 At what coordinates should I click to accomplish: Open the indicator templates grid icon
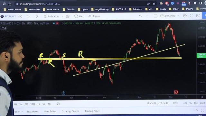[68, 16]
